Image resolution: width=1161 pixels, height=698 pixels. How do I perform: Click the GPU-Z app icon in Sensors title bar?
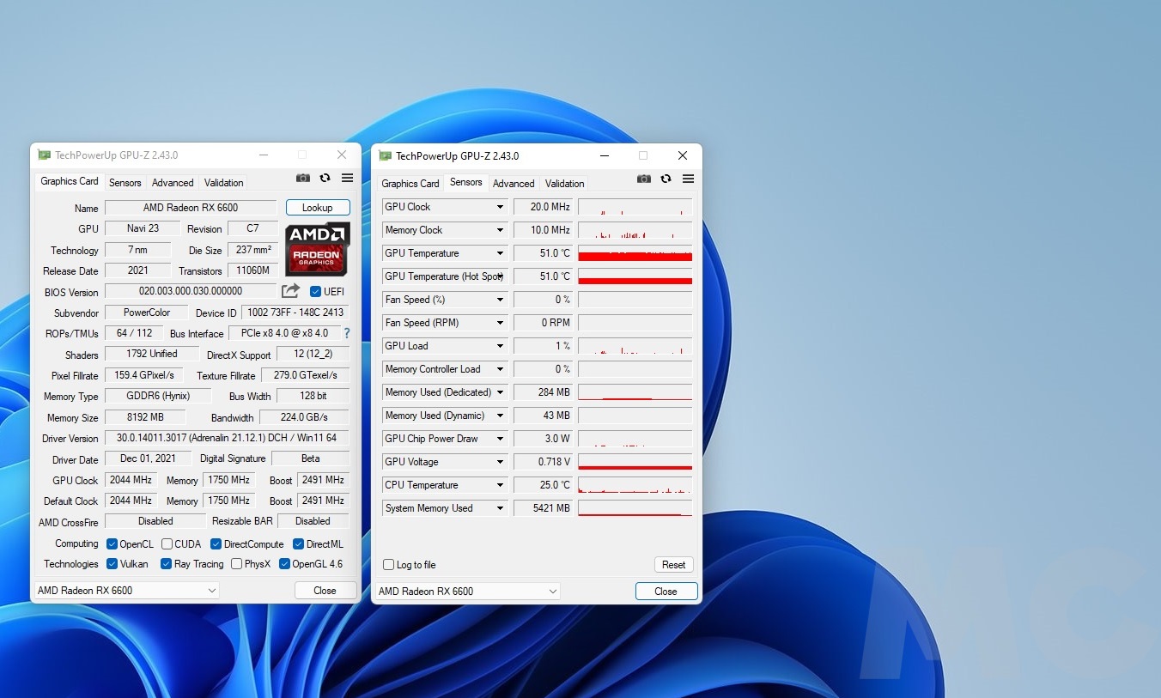(385, 155)
